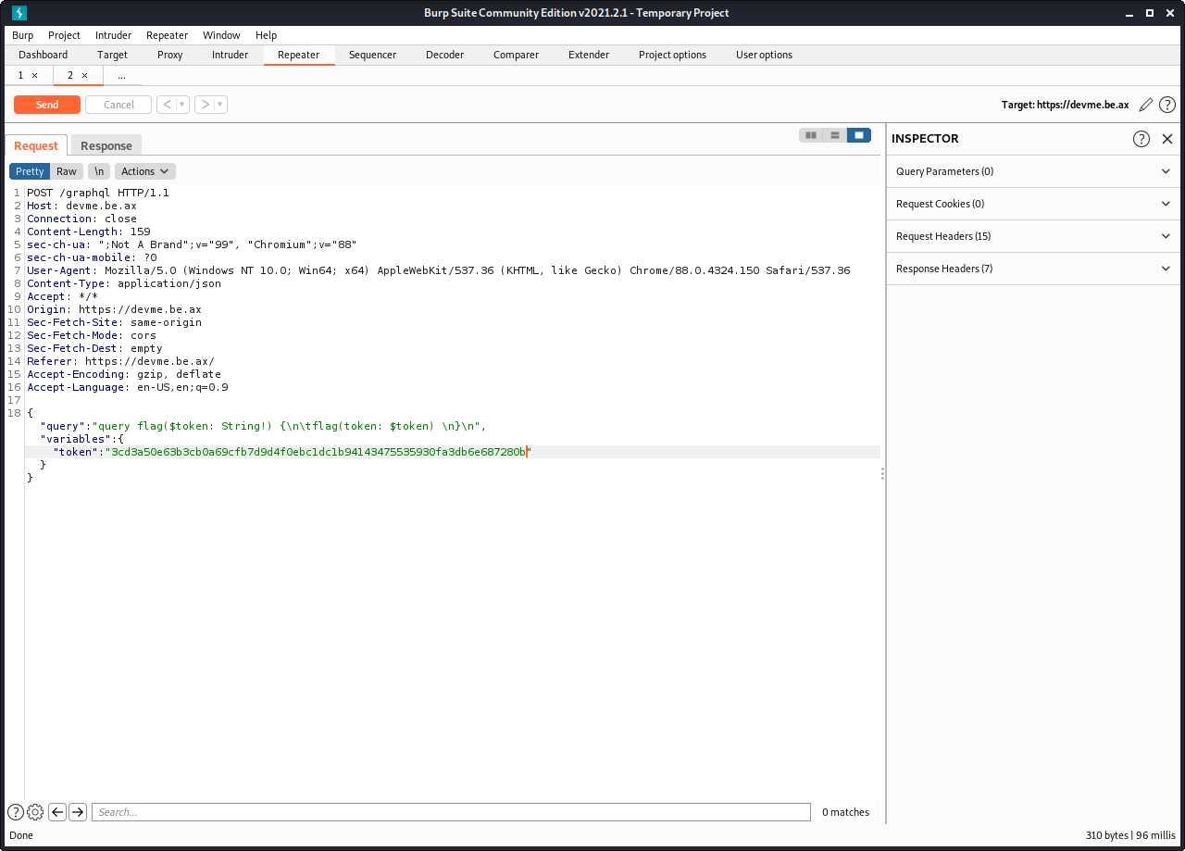Viewport: 1185px width, 851px height.
Task: Select side-by-side layout icon
Action: pyautogui.click(x=811, y=135)
